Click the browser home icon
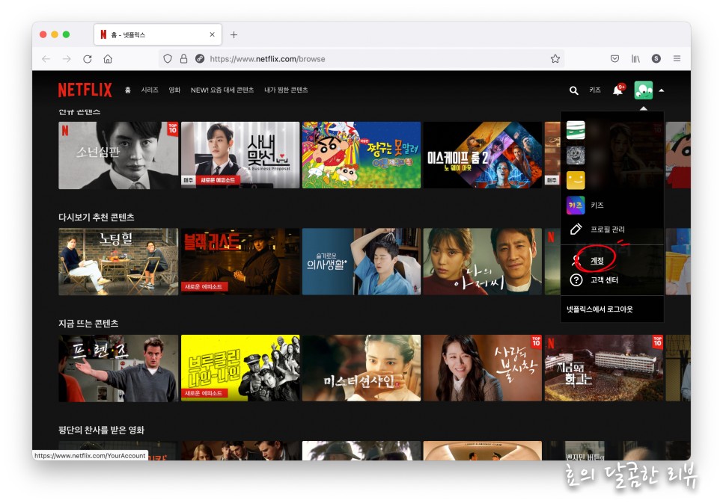 pos(108,59)
